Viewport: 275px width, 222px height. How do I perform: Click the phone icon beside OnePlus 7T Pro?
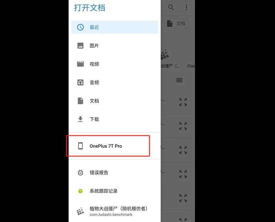80,146
